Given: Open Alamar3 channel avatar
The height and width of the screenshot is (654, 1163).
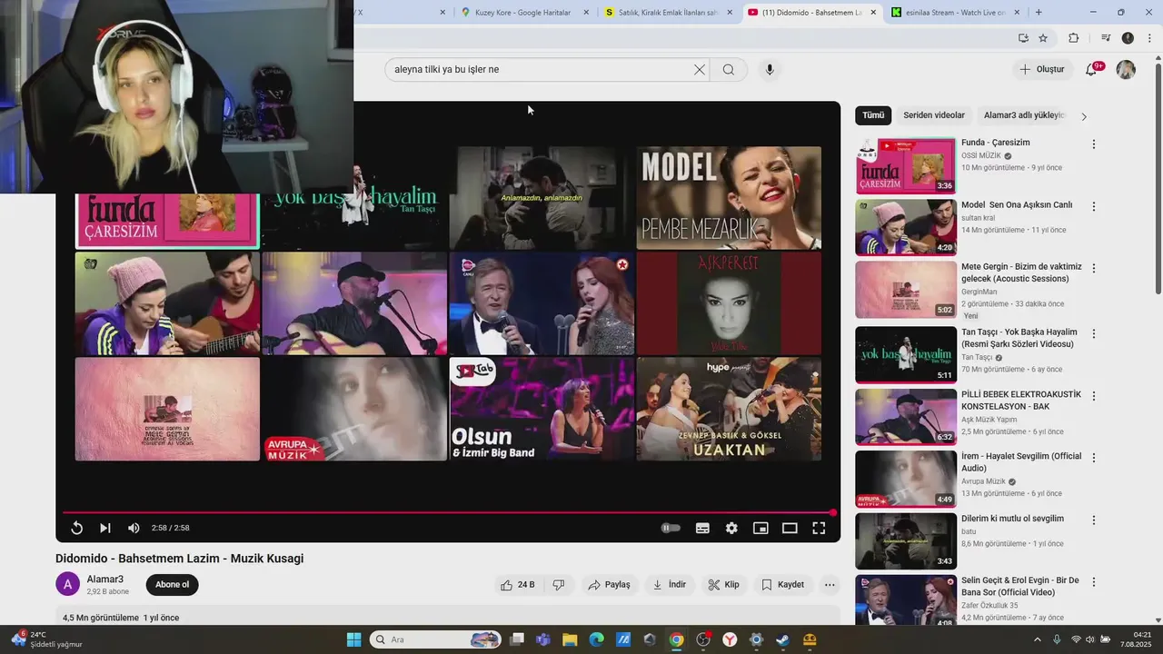Looking at the screenshot, I should tap(68, 584).
